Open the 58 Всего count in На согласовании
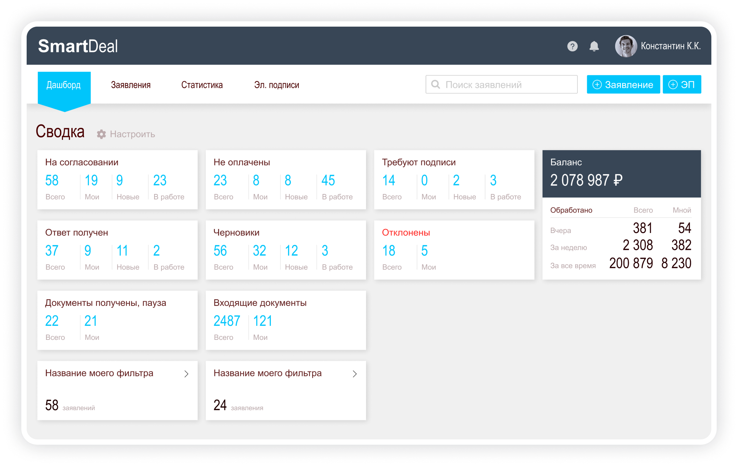 pyautogui.click(x=52, y=181)
